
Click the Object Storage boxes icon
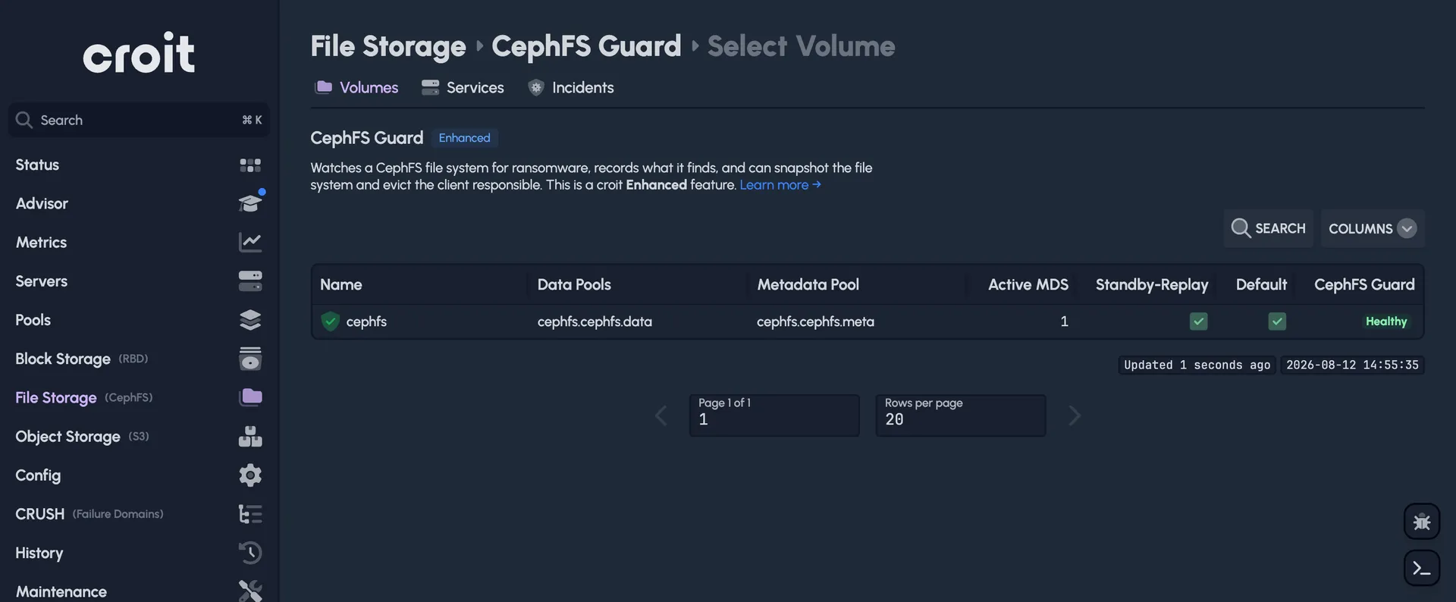pyautogui.click(x=250, y=437)
